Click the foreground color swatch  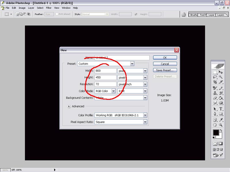tap(216, 133)
